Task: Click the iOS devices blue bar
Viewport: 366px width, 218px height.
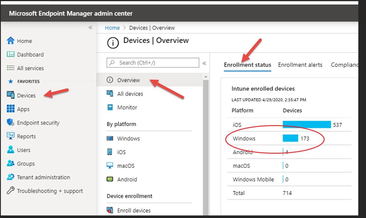Action: tap(307, 125)
